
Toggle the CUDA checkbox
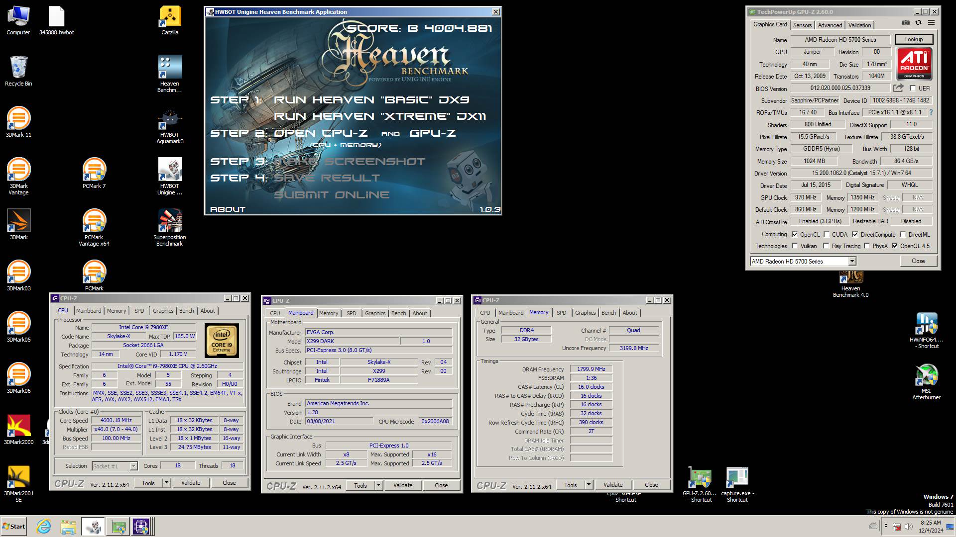click(827, 235)
